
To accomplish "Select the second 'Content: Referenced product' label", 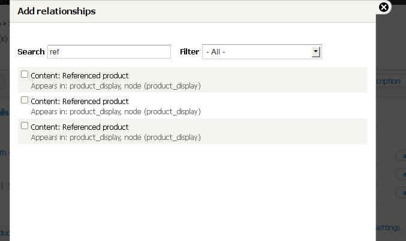I will point(79,101).
